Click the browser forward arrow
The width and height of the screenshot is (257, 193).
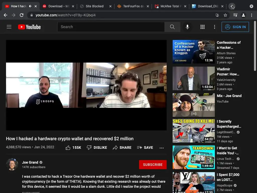pos(14,15)
